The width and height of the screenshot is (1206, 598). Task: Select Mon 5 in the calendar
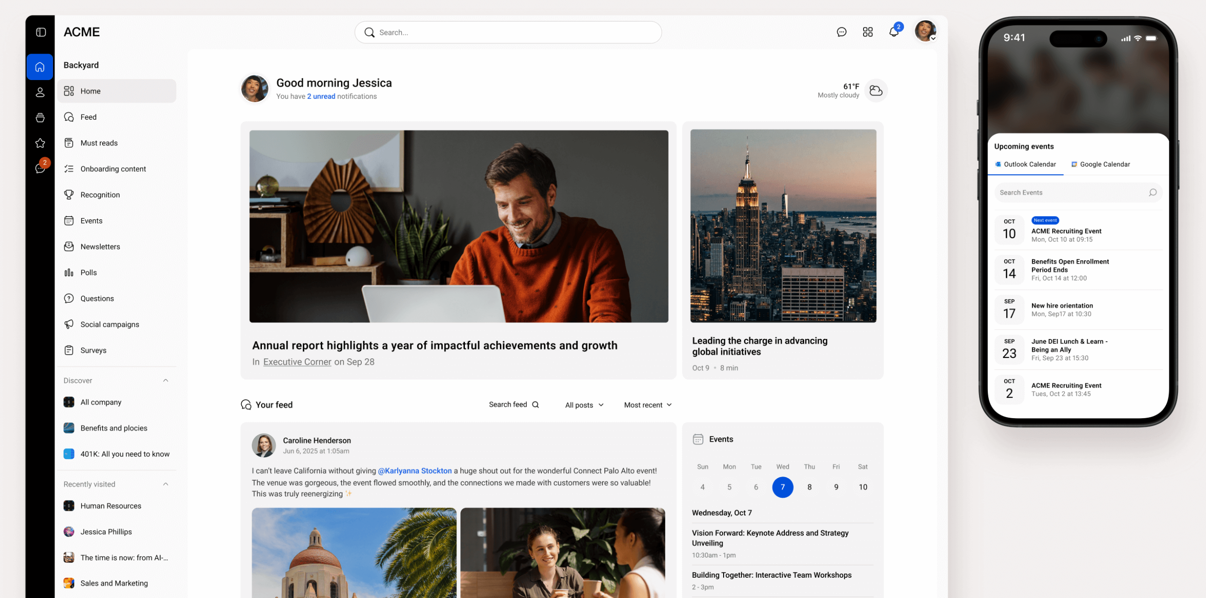pos(729,487)
